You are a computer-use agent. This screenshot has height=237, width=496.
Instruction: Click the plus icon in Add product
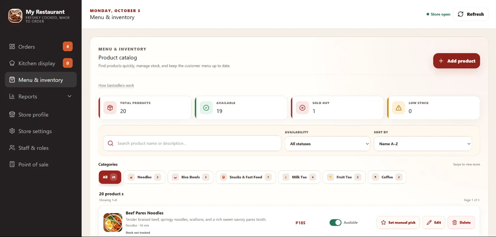tap(441, 61)
